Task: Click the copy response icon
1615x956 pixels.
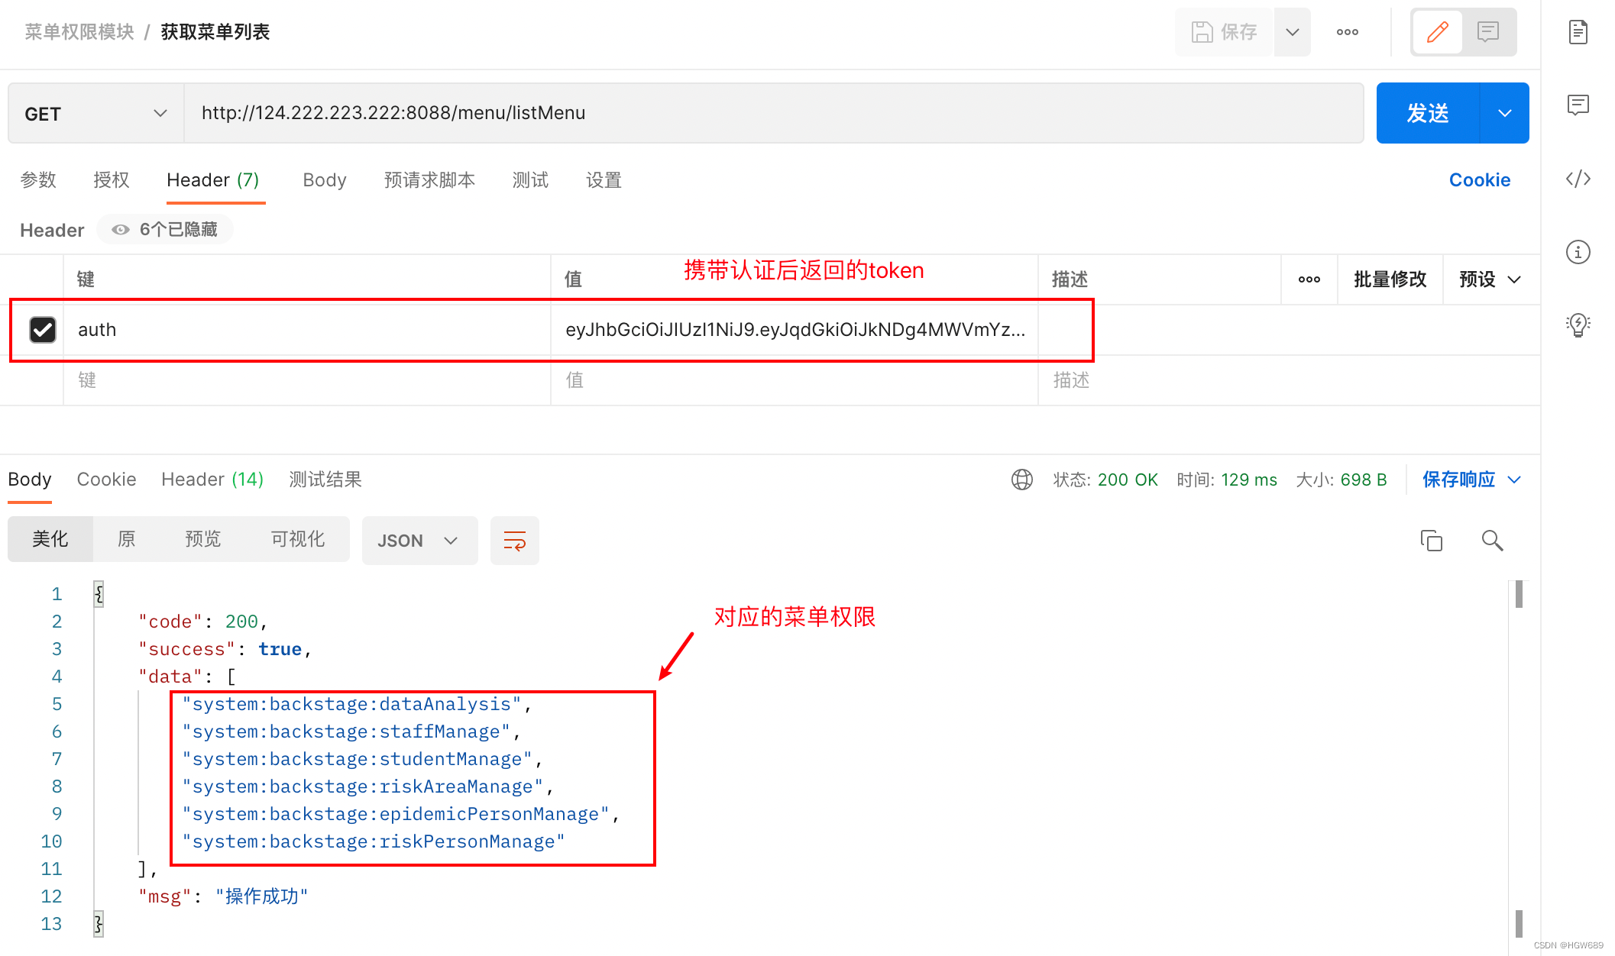Action: point(1432,541)
